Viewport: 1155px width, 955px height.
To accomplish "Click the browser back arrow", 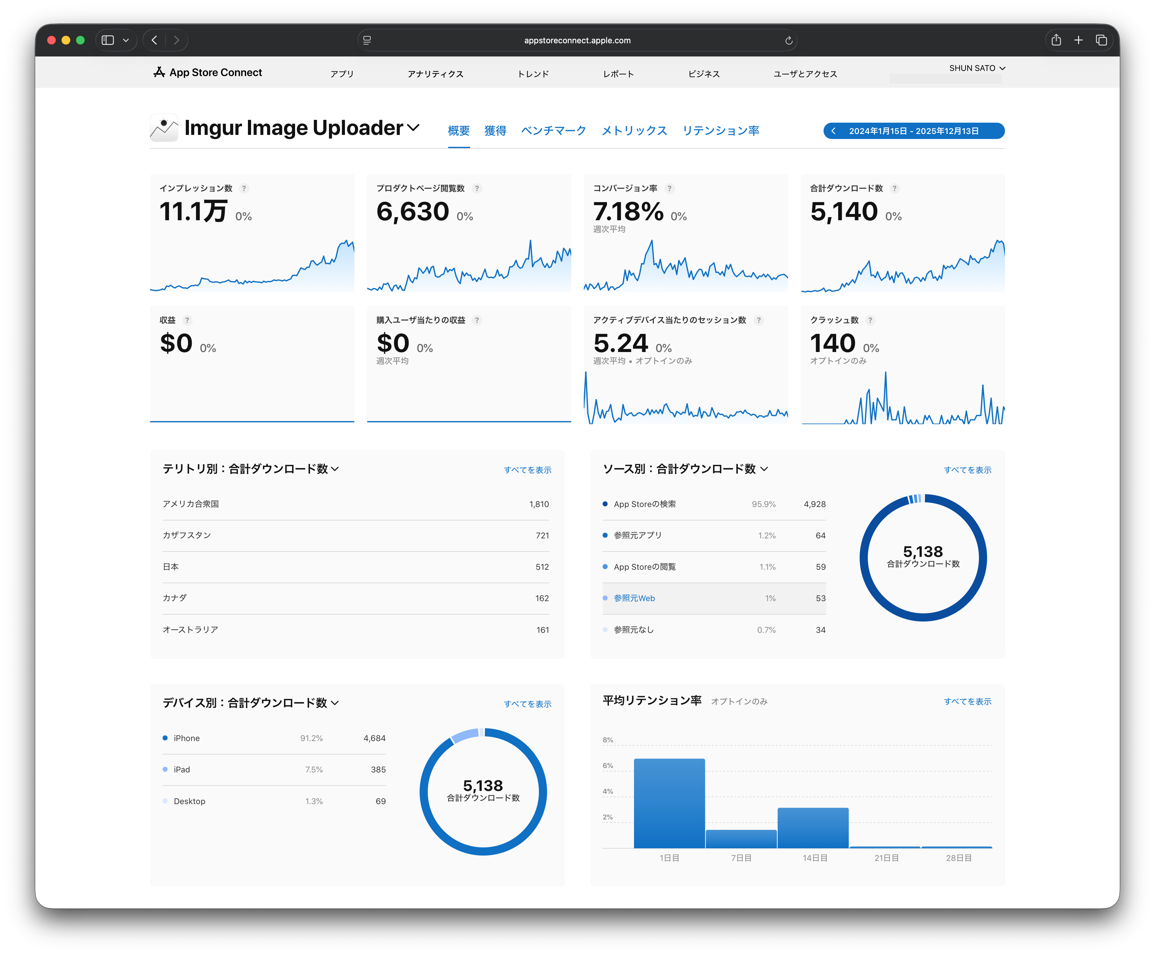I will 154,40.
